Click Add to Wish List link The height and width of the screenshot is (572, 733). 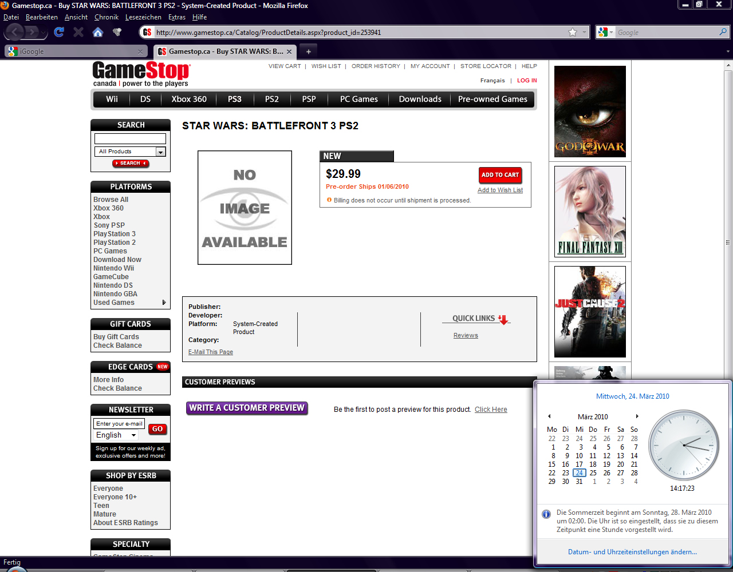(x=500, y=190)
